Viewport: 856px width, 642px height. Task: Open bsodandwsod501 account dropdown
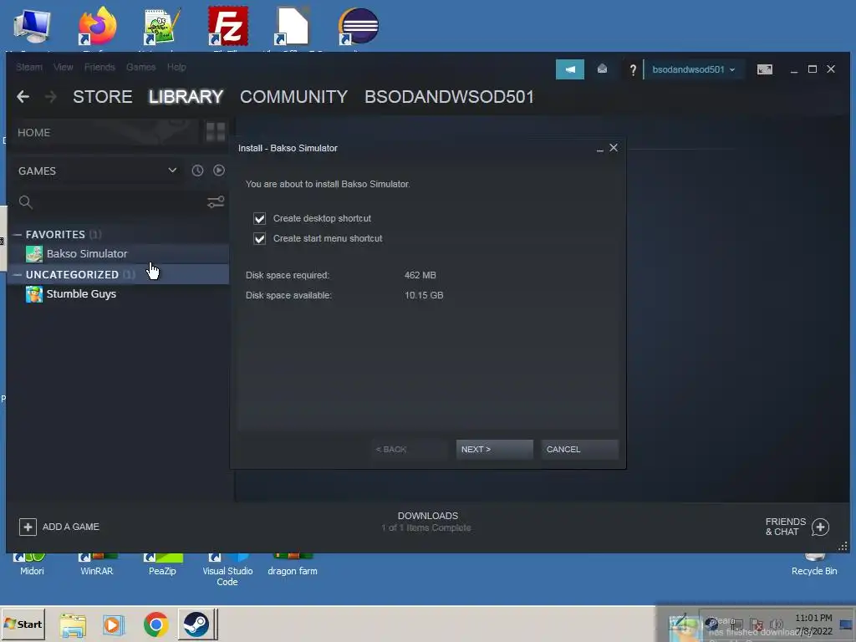(693, 69)
